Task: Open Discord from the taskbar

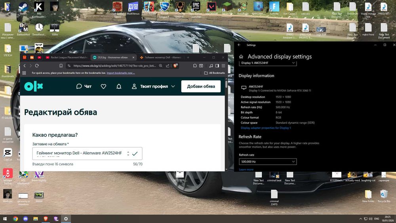Action: pyautogui.click(x=25, y=219)
